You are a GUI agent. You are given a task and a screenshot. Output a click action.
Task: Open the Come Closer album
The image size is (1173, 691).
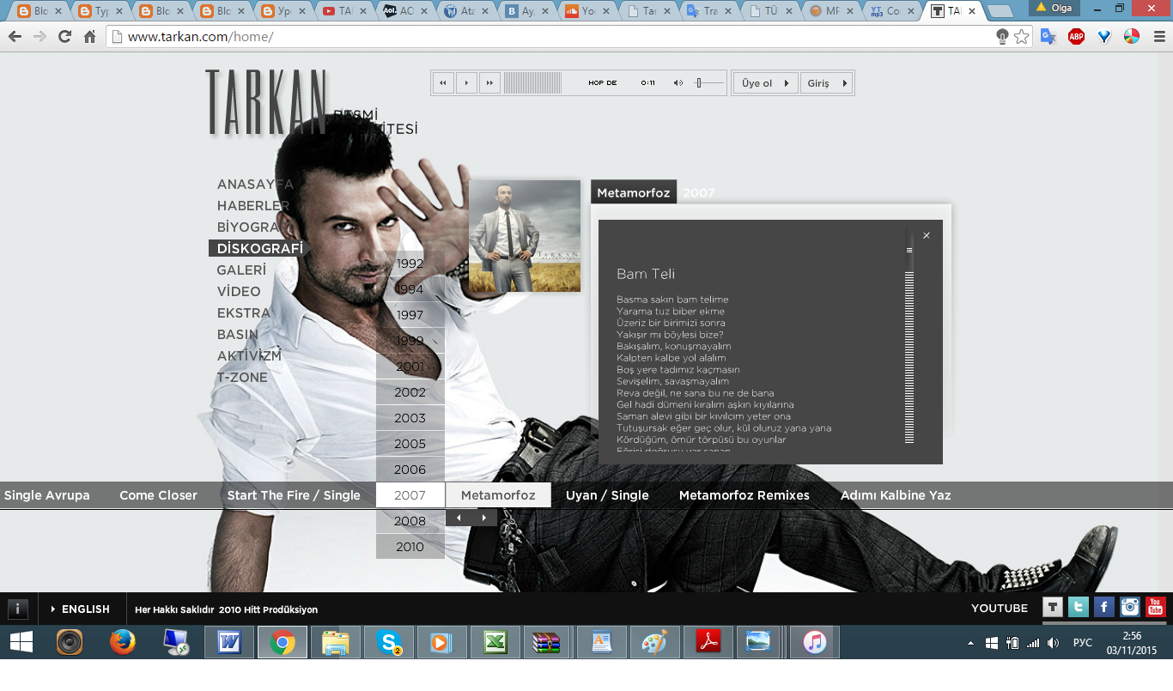coord(158,495)
